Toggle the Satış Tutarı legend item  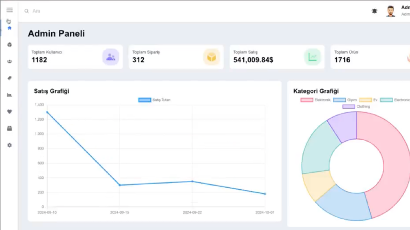(x=154, y=100)
